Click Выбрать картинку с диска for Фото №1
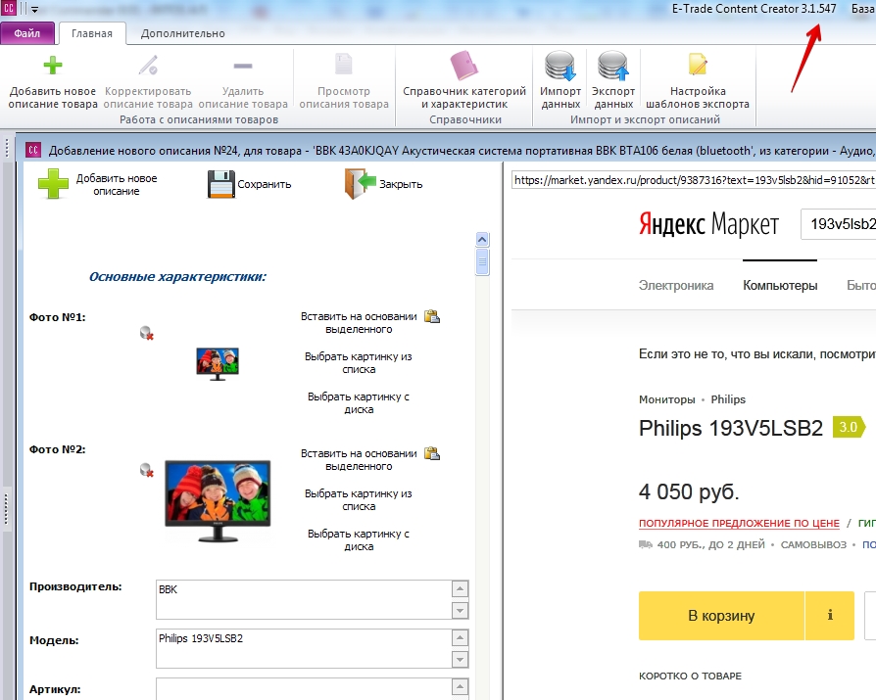The image size is (876, 700). click(x=359, y=403)
